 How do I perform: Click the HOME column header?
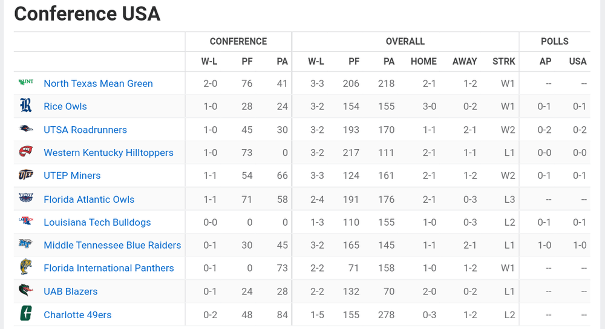tap(423, 61)
